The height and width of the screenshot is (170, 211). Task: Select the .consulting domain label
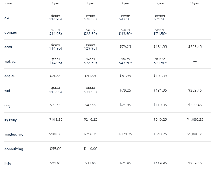pos(13,149)
